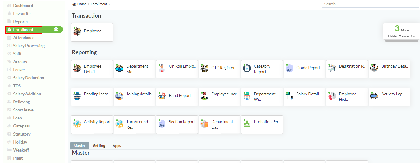Open Statutory in the sidebar
The width and height of the screenshot is (420, 163).
22,134
